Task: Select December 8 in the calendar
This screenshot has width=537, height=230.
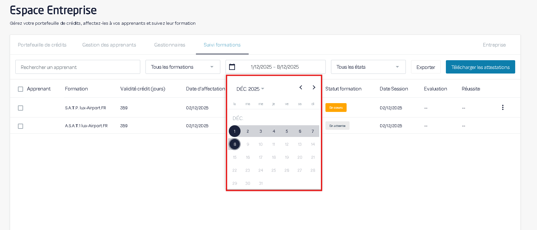Action: [235, 144]
